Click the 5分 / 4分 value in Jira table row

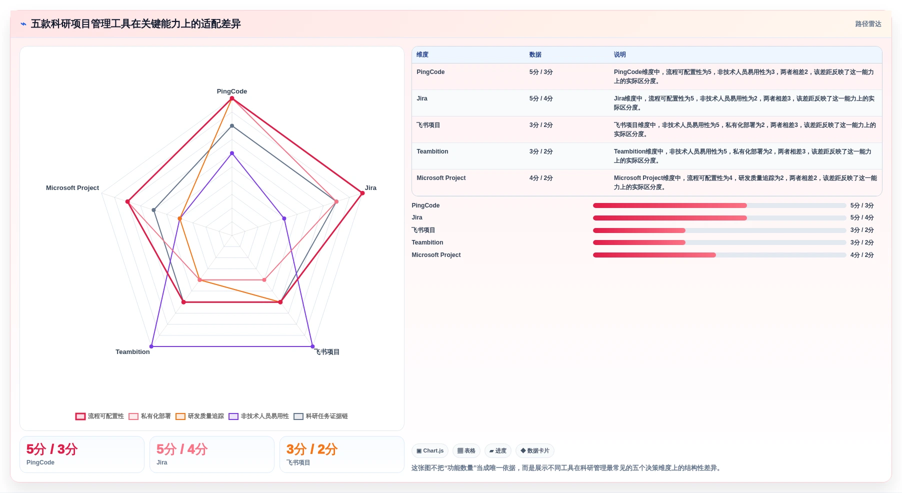point(541,98)
